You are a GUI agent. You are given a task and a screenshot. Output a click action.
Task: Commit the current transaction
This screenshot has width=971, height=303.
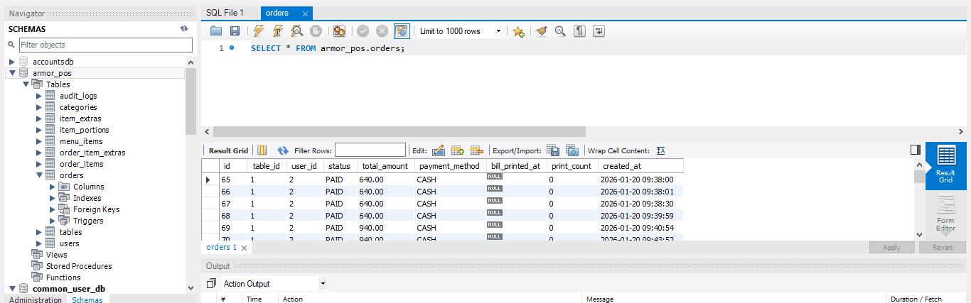click(363, 31)
